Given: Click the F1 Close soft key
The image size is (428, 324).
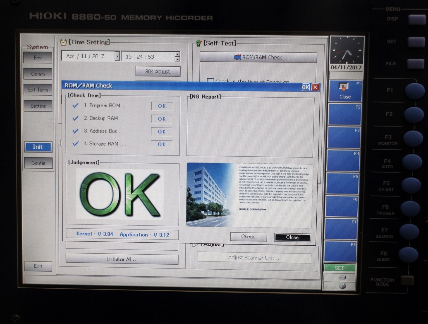Looking at the screenshot, I should click(345, 91).
